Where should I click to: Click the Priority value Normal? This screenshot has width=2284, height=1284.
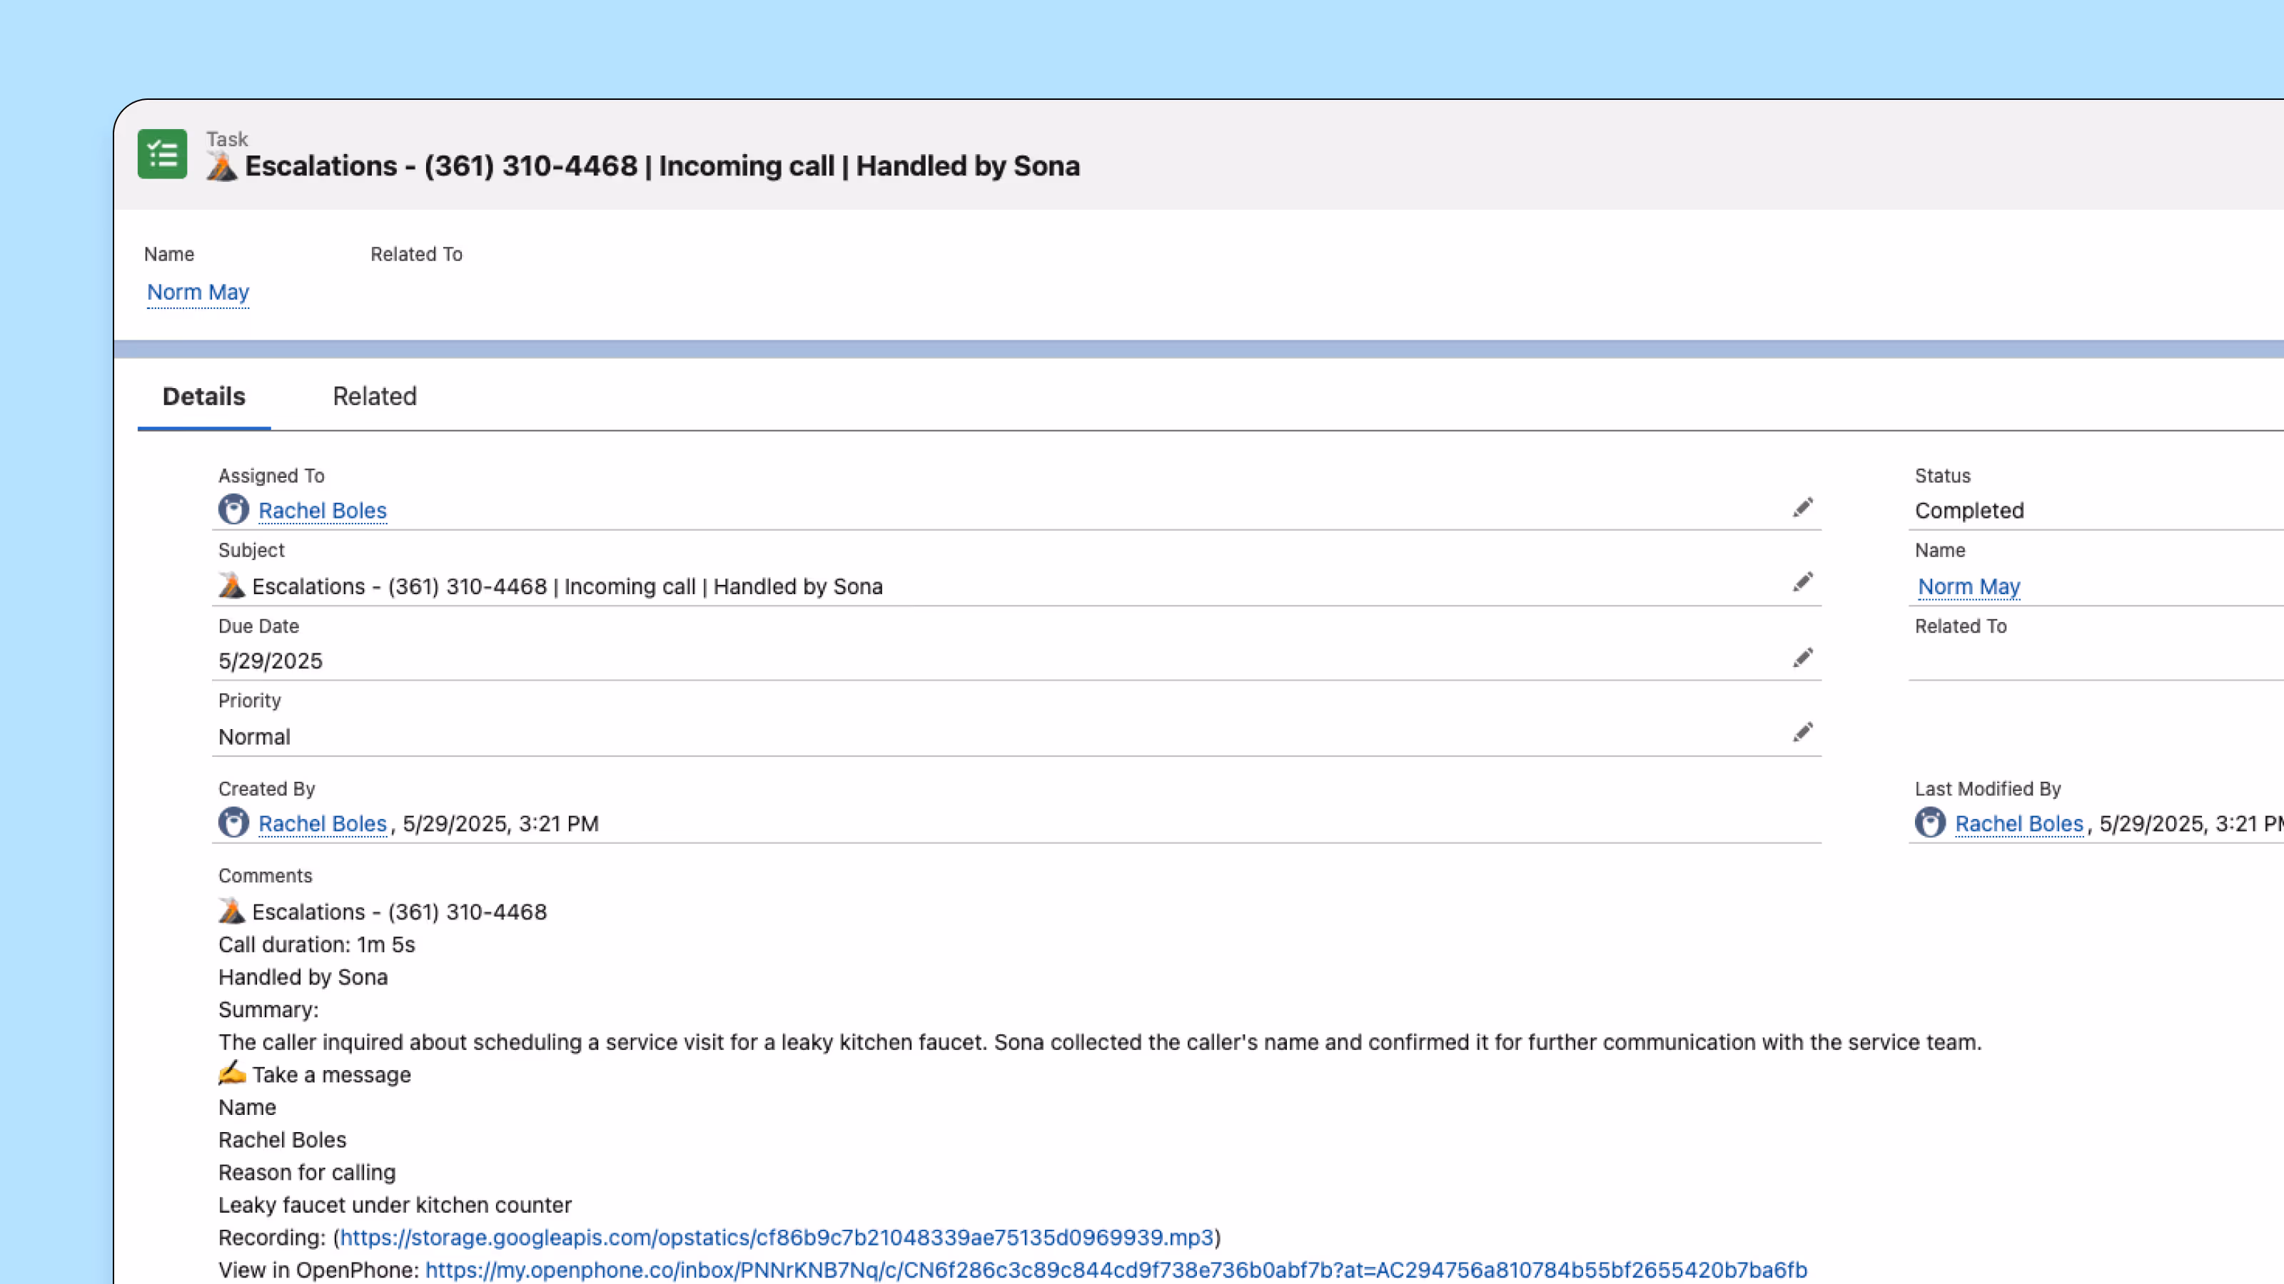pyautogui.click(x=255, y=736)
